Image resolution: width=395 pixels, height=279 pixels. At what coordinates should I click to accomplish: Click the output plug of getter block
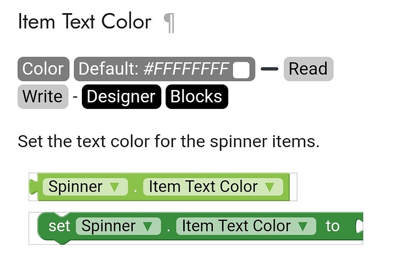(33, 187)
